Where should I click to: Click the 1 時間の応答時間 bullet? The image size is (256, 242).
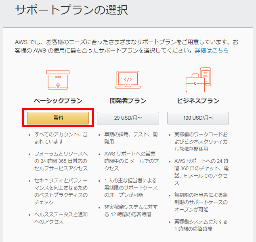pos(201,225)
